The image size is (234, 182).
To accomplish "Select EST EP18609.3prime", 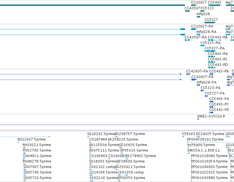I will pyautogui.click(x=118, y=164).
